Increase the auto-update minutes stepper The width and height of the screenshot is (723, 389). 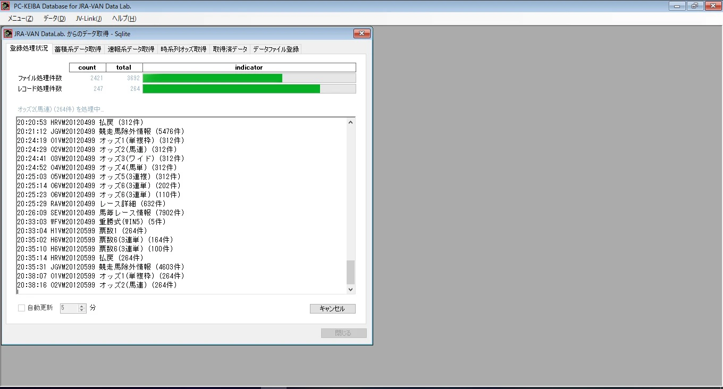pyautogui.click(x=82, y=306)
